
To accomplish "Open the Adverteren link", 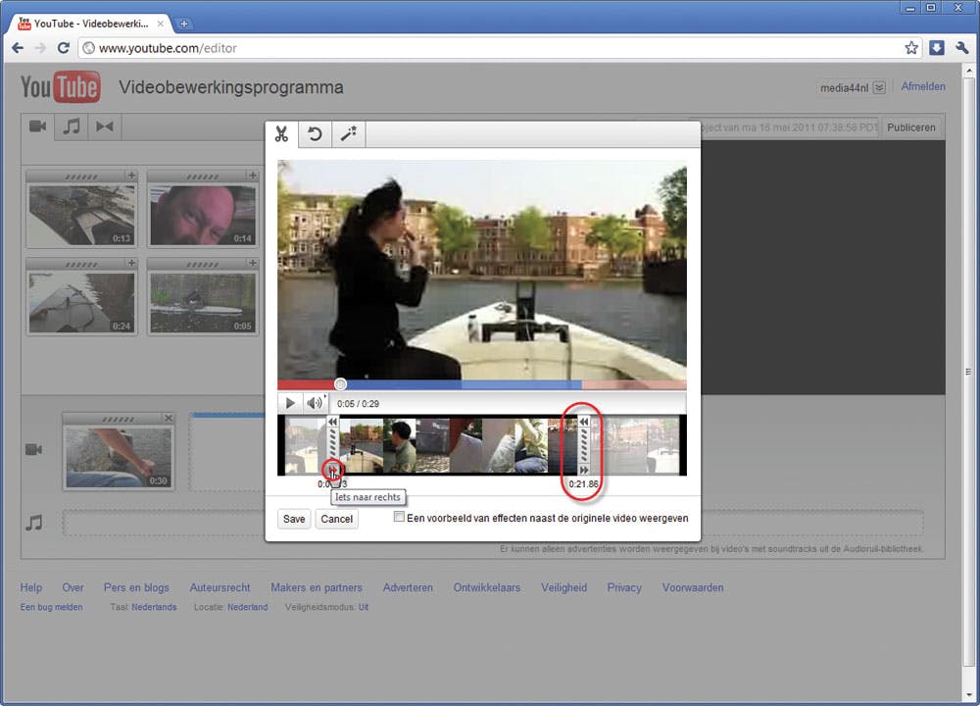I will (408, 587).
